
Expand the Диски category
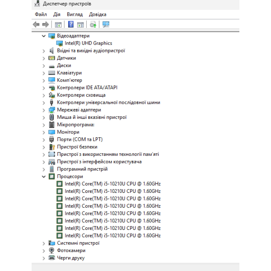(43, 66)
